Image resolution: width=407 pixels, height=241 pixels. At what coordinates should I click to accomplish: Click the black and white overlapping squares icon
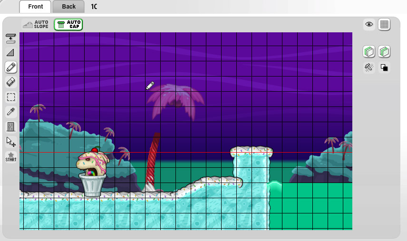point(384,67)
